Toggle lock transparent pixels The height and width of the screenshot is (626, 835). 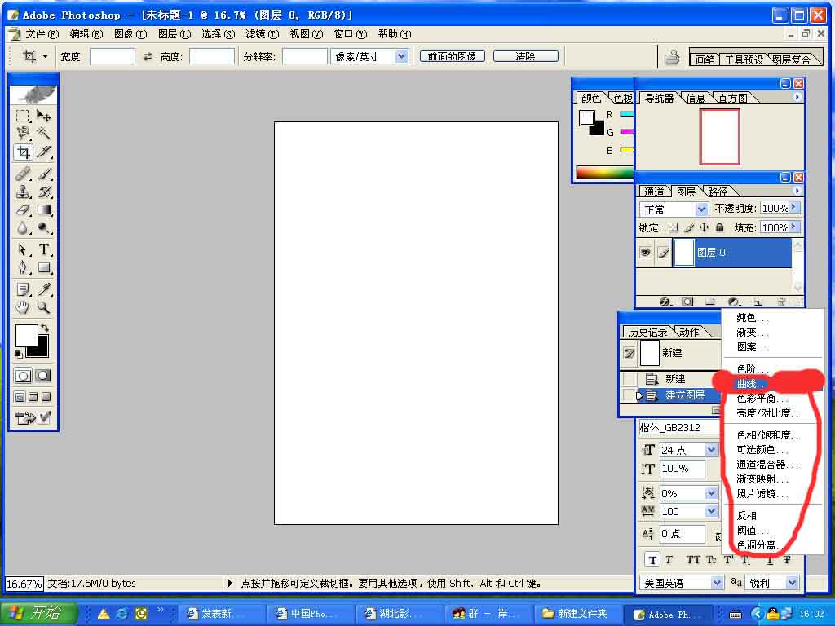point(673,228)
